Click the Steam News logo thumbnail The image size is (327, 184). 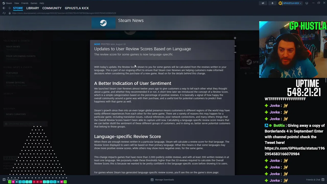point(103,23)
